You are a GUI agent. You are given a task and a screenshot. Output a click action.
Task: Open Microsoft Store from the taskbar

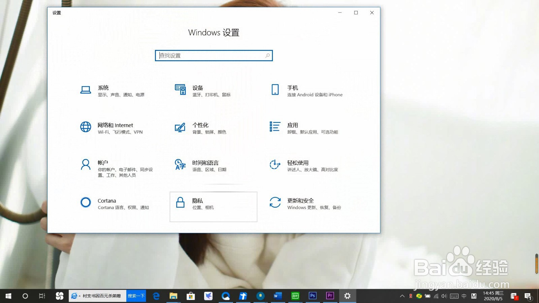click(191, 296)
